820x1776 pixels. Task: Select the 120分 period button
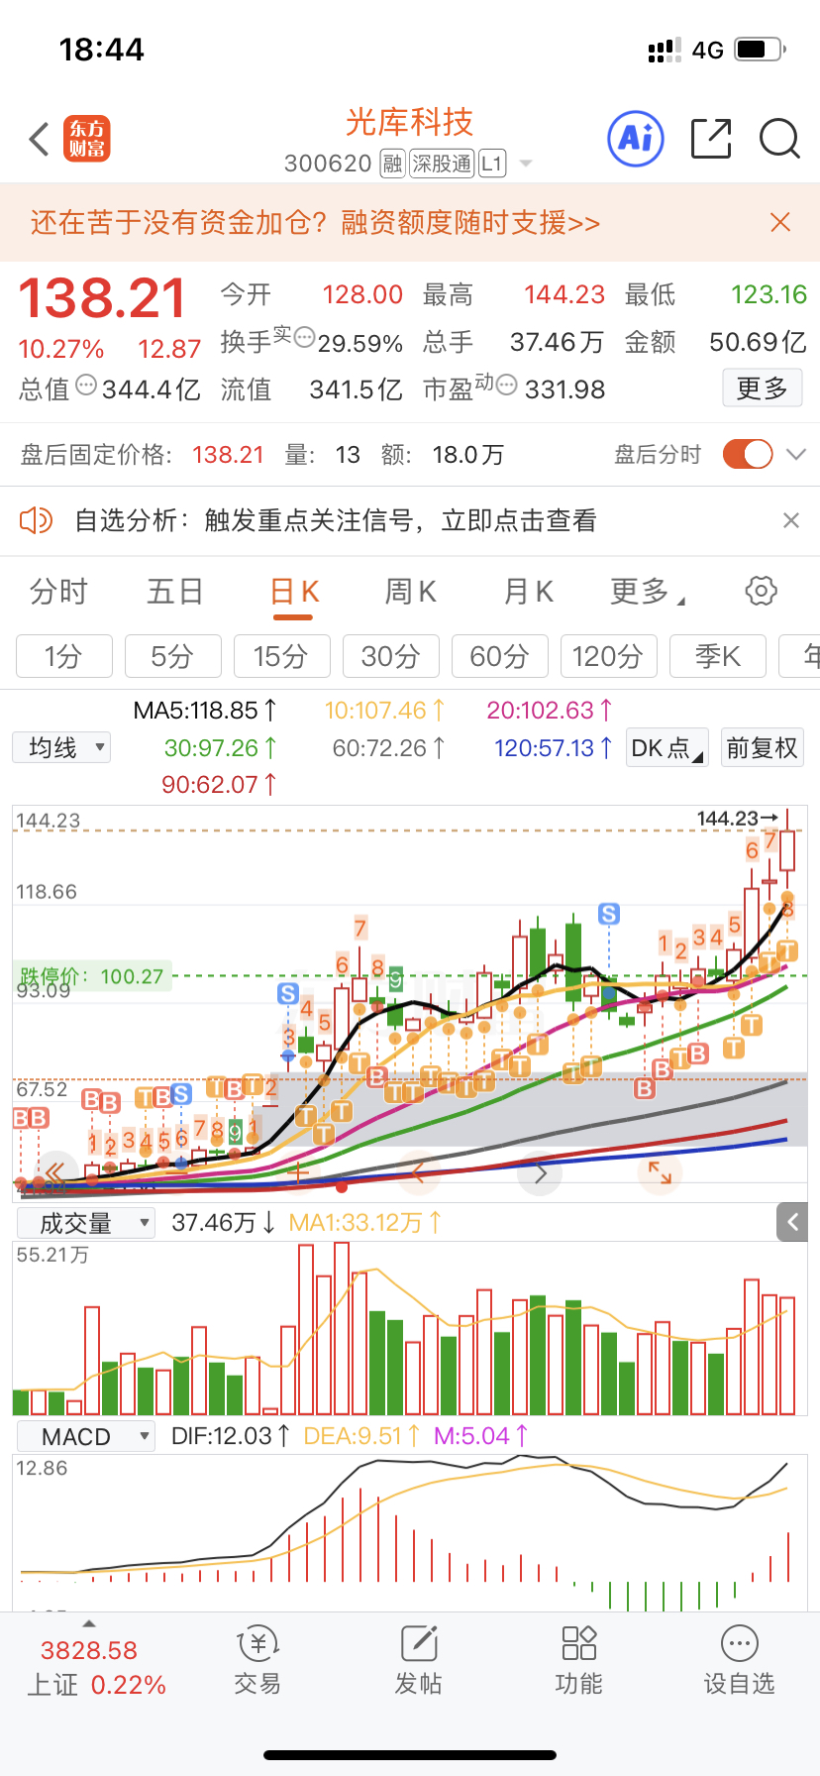[609, 656]
